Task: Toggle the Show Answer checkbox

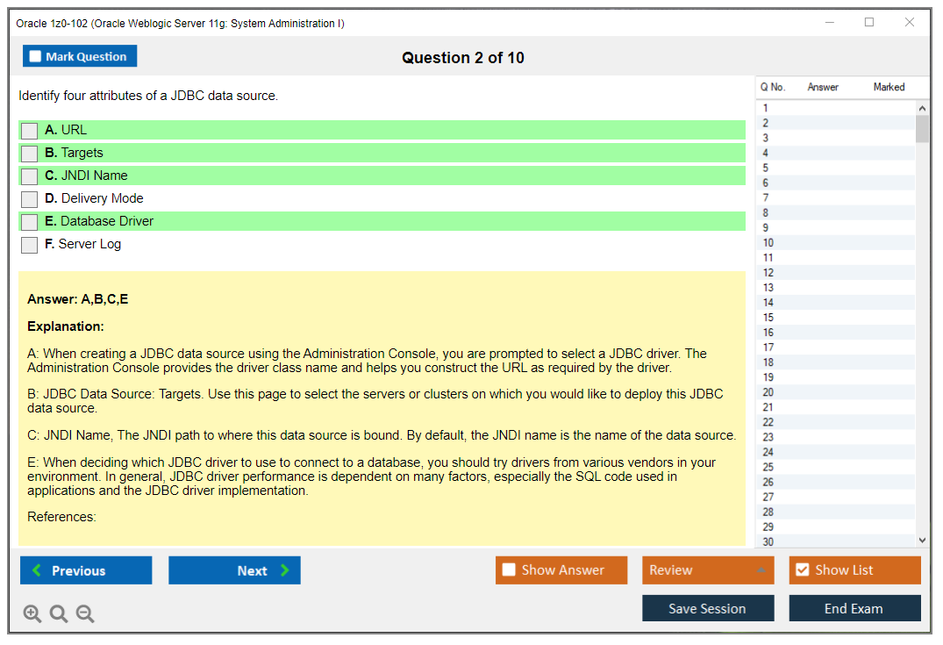Action: click(x=509, y=570)
